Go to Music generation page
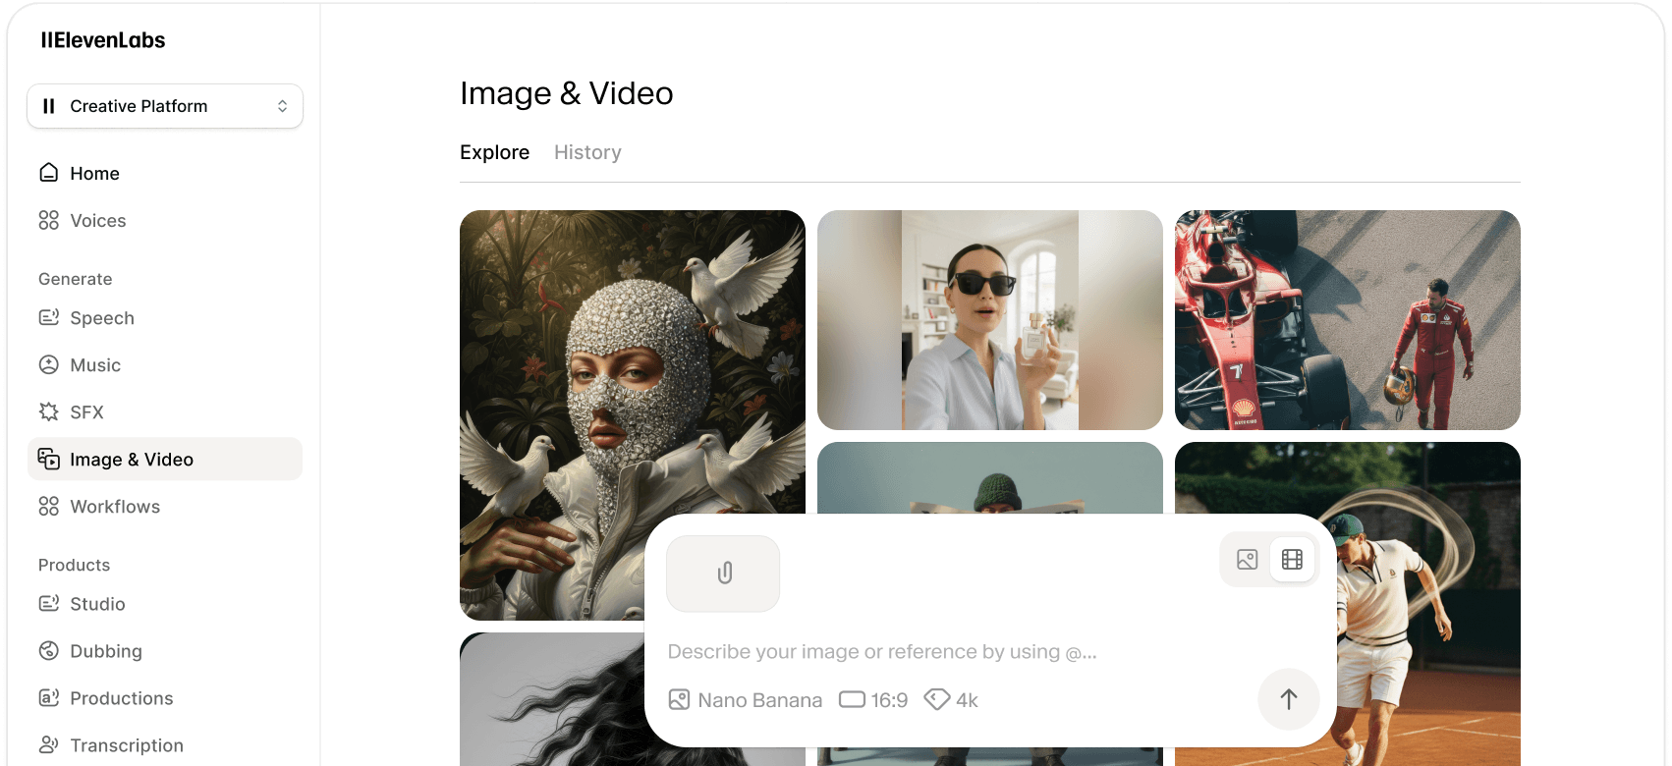Screen dimensions: 1672x766 pos(165,364)
